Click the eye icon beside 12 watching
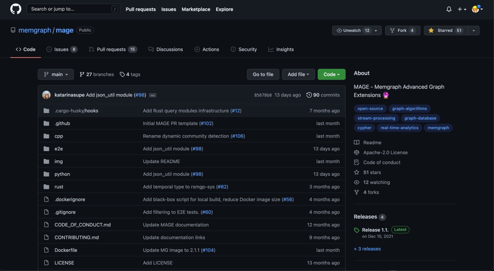494x271 pixels. coord(357,182)
